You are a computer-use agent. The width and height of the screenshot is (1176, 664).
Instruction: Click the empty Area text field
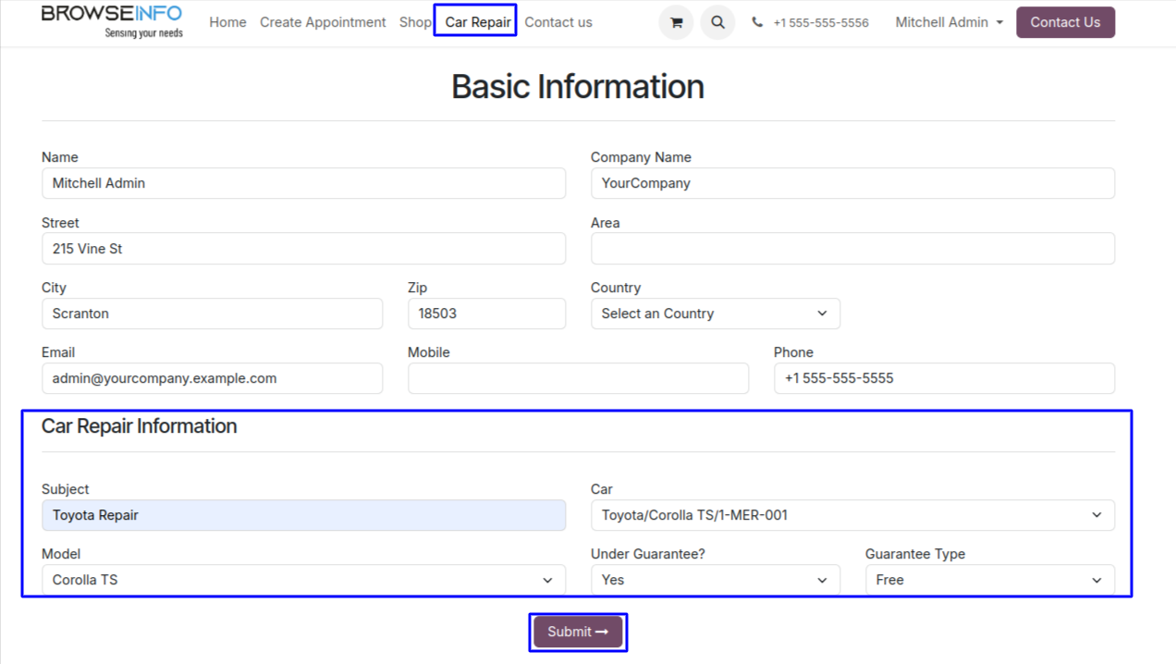click(851, 249)
